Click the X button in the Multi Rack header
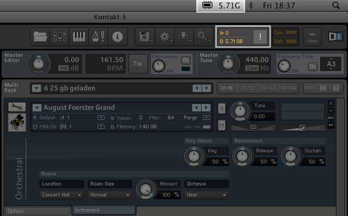 pos(323,88)
